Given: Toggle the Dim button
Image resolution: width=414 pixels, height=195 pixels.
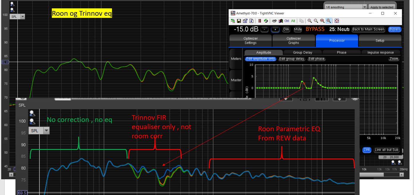Looking at the screenshot, I should (286, 29).
